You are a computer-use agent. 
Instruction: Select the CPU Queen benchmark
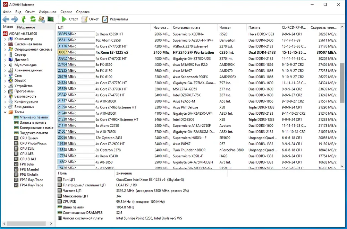29,138
